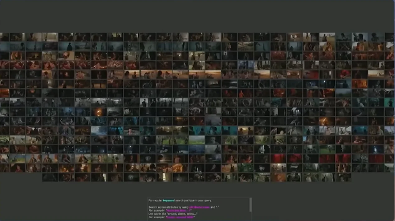The width and height of the screenshot is (395, 221).
Task: Click the first thumbnail in the bottom row
Action: tap(50, 177)
